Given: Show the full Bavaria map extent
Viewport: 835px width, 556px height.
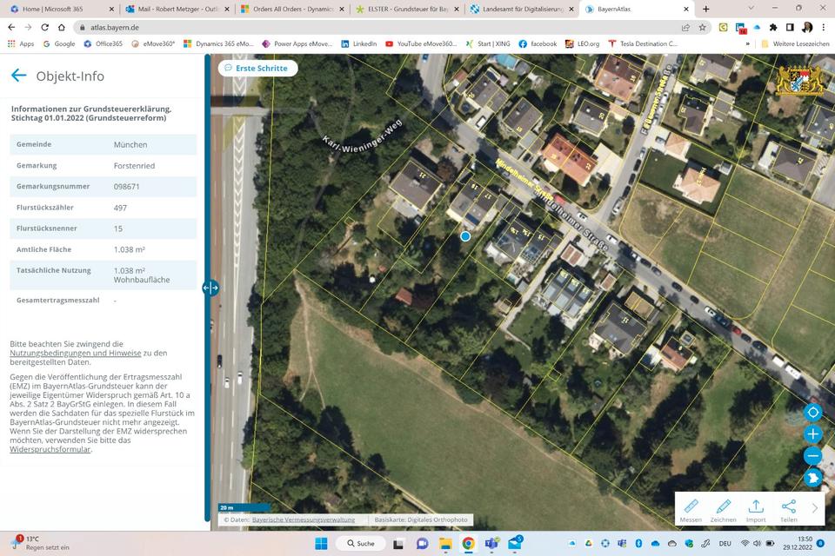Looking at the screenshot, I should click(813, 477).
